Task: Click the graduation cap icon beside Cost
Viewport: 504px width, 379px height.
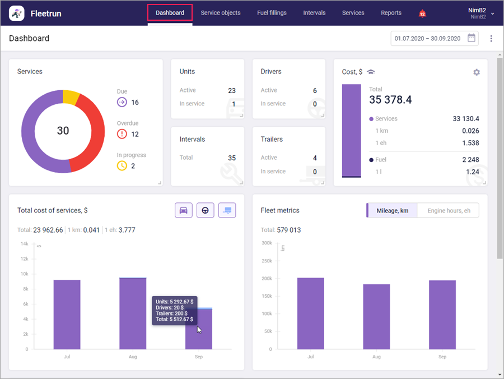Action: point(371,72)
